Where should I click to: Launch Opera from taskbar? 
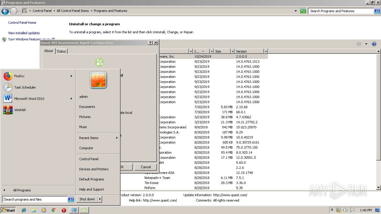pos(64,210)
